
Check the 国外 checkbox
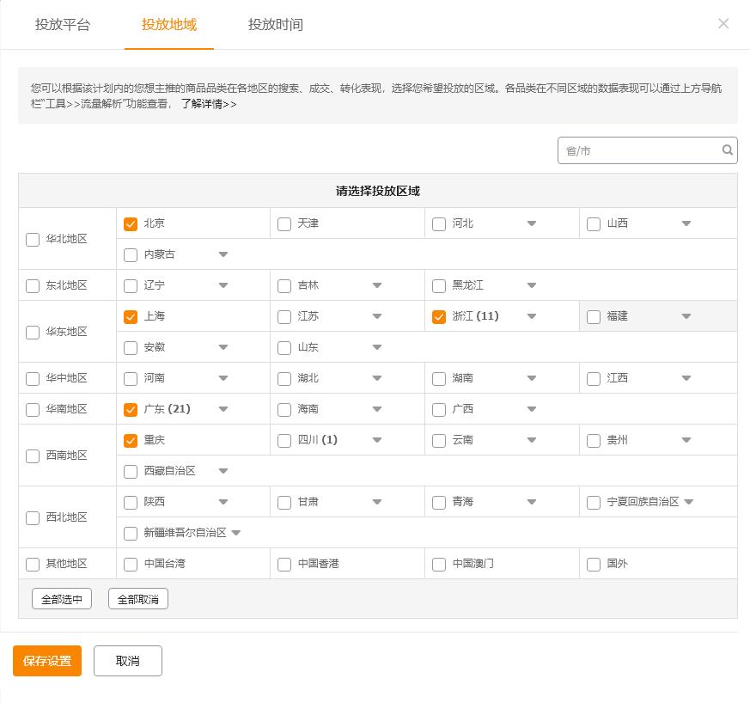[x=593, y=565]
